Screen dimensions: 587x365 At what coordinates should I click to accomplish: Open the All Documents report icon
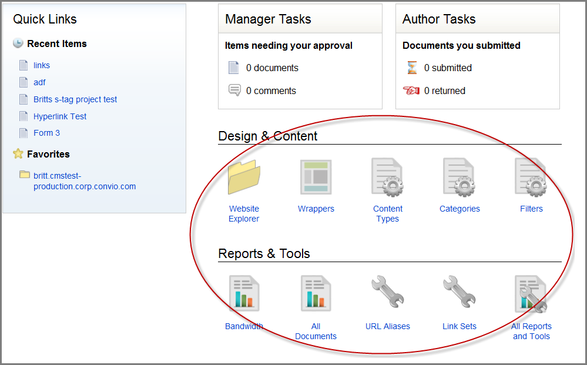(316, 293)
